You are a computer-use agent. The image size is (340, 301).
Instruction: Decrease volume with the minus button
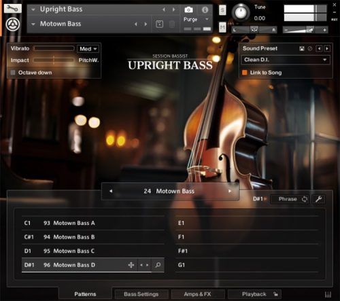(x=286, y=30)
